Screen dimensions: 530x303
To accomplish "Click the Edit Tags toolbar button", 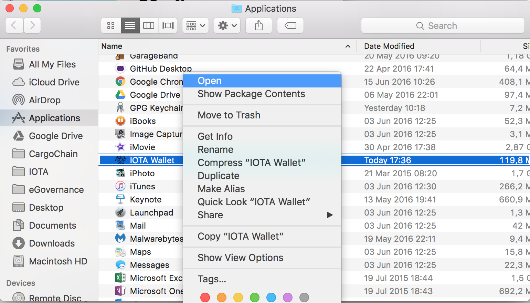I will click(290, 25).
